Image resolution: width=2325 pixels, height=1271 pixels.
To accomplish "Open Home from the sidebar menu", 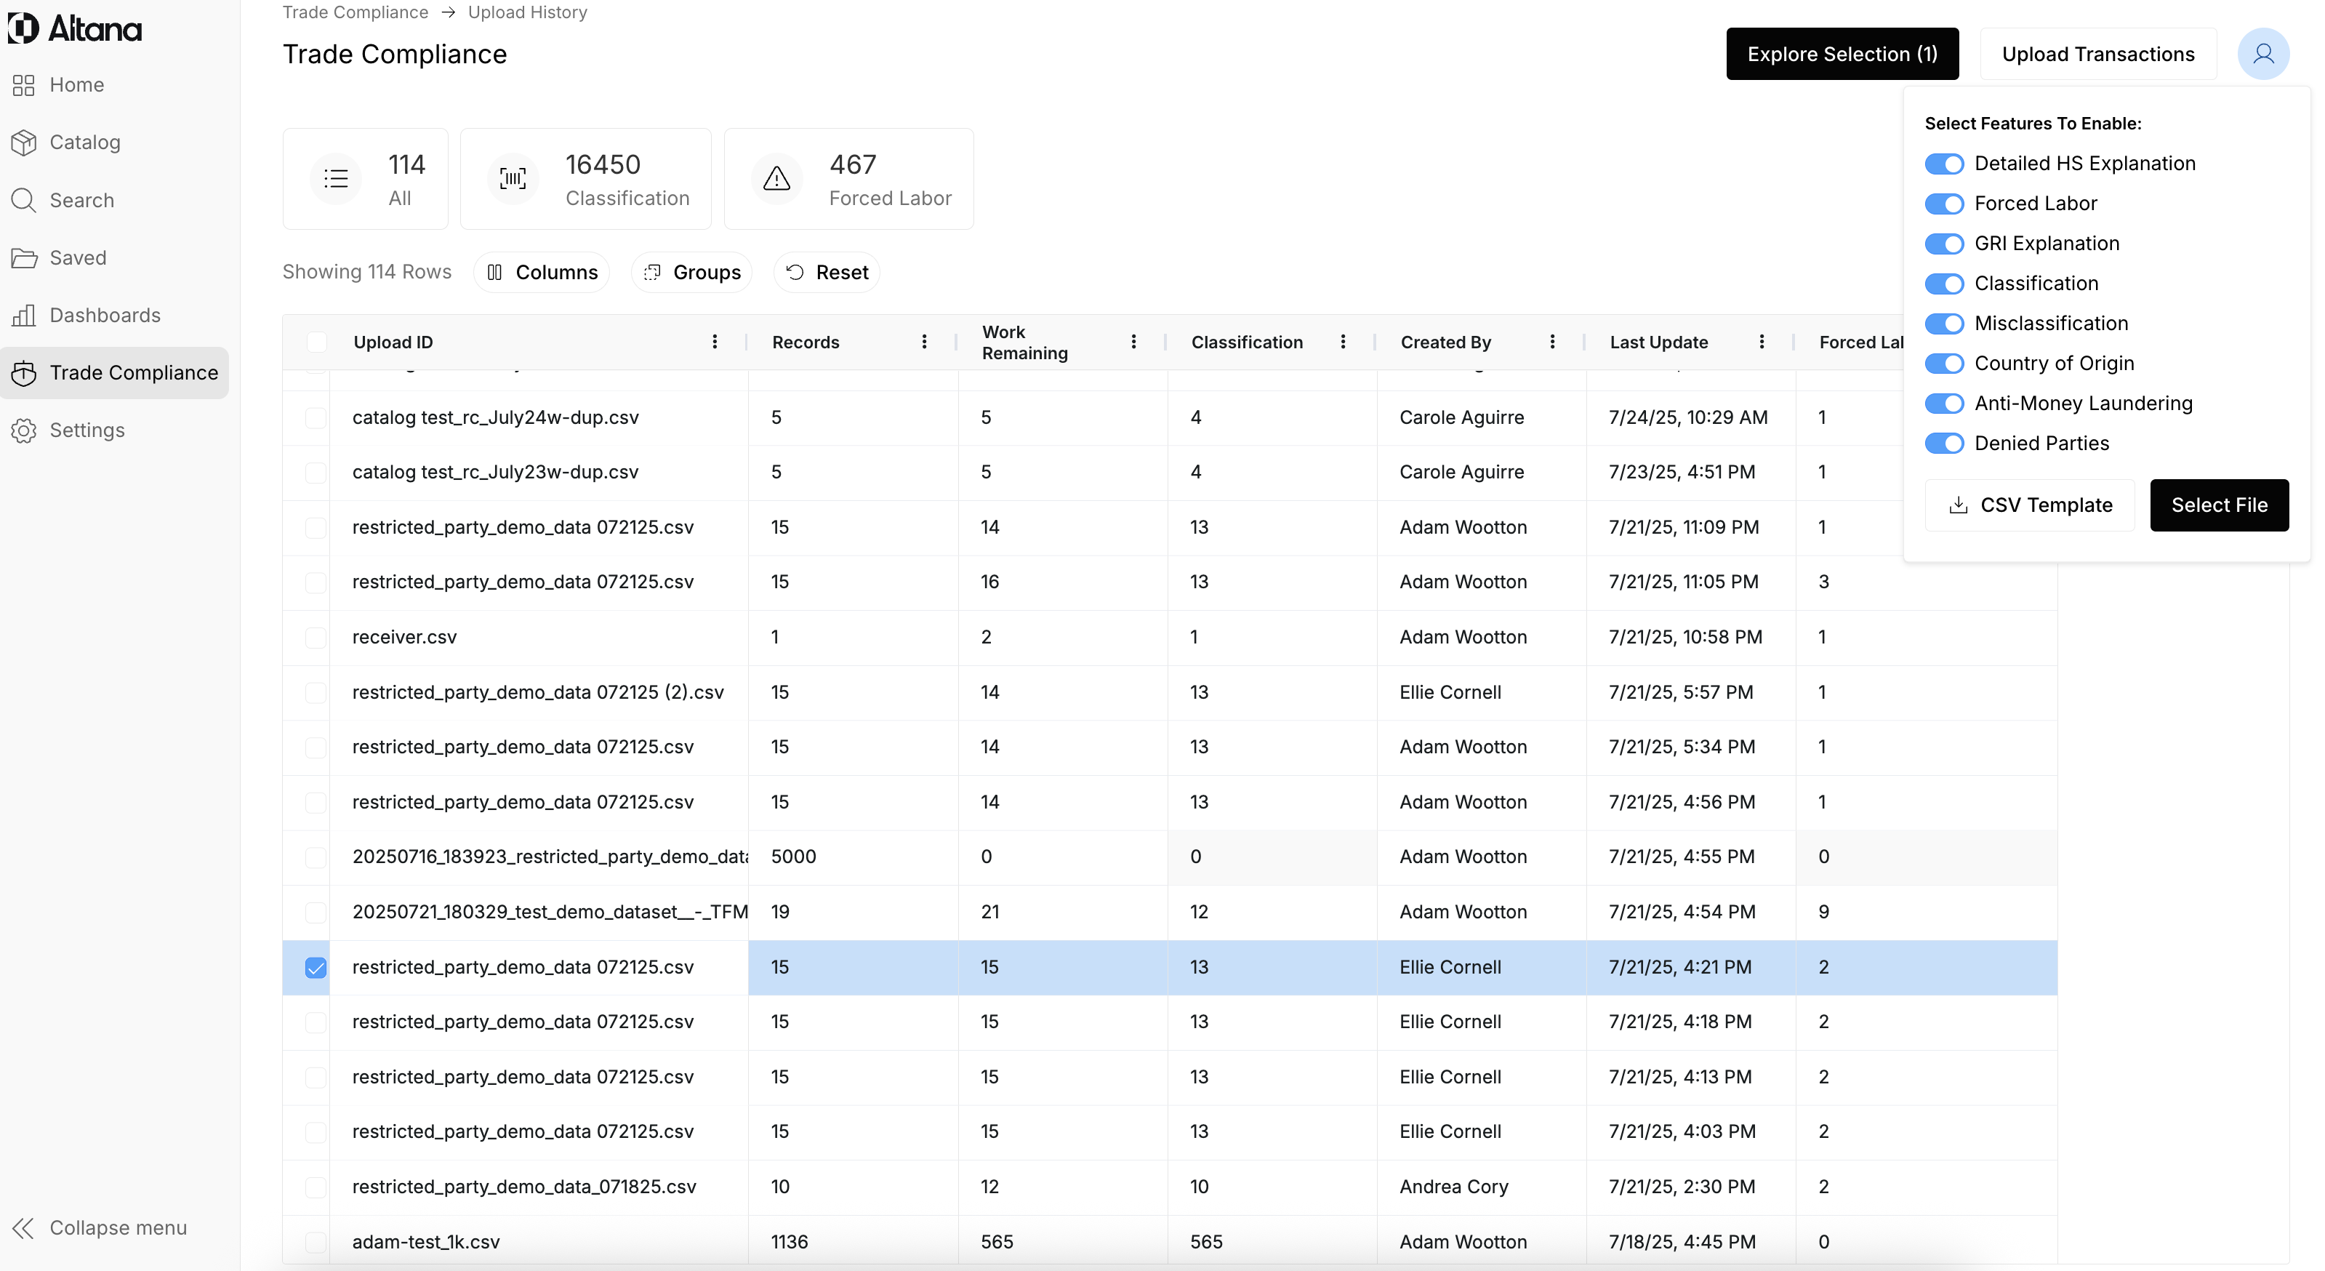I will coord(77,85).
